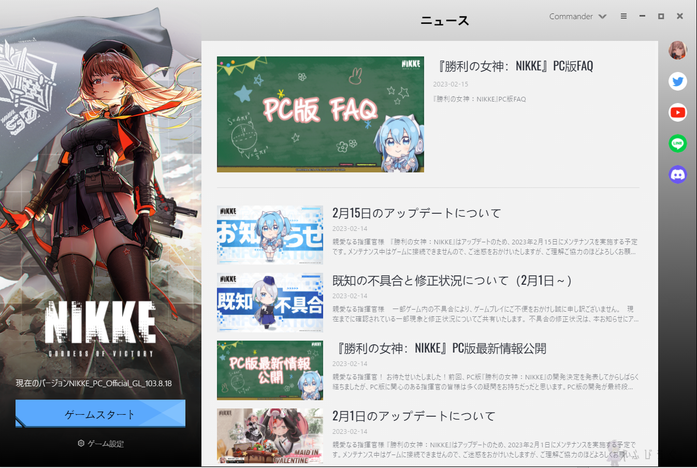Click the gear icon beside ゲーム設定
The width and height of the screenshot is (697, 468).
tap(81, 443)
